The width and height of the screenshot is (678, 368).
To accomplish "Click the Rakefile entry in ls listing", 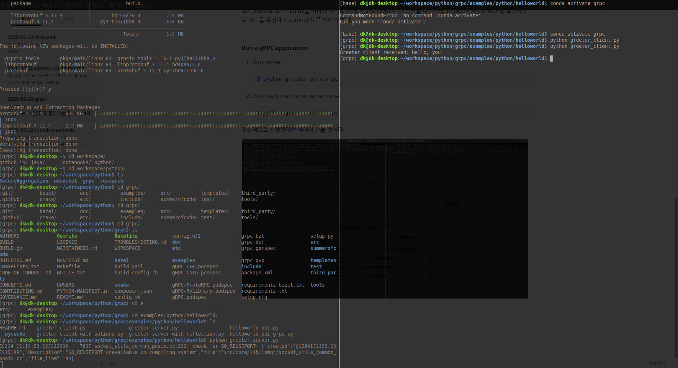I will point(126,236).
